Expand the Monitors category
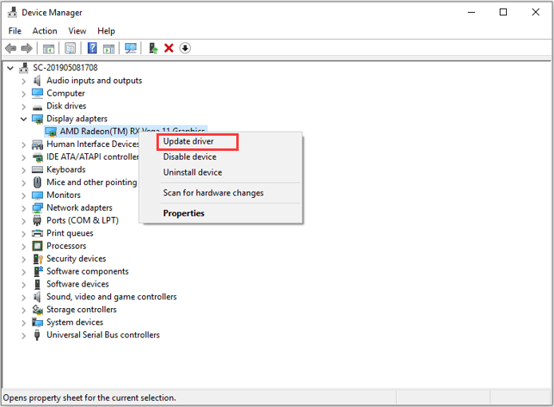This screenshot has width=554, height=407. tap(24, 196)
